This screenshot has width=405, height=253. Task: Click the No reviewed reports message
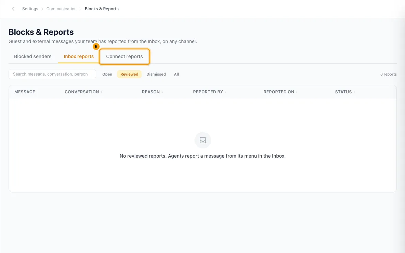202,156
